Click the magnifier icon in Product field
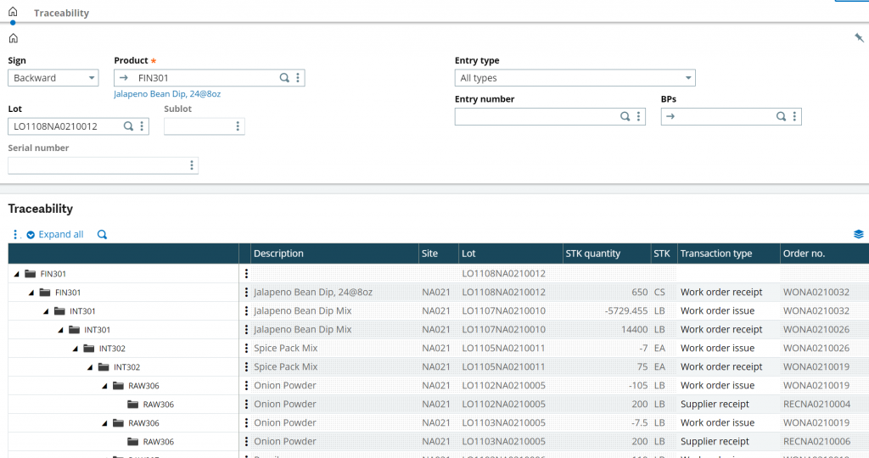869x458 pixels. pos(284,78)
